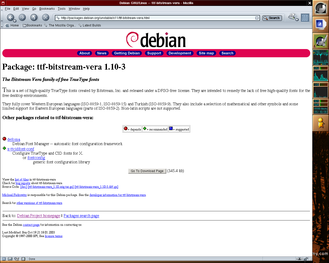
Task: Open the Michael Fedrowitz maintainer link
Action: [14, 195]
